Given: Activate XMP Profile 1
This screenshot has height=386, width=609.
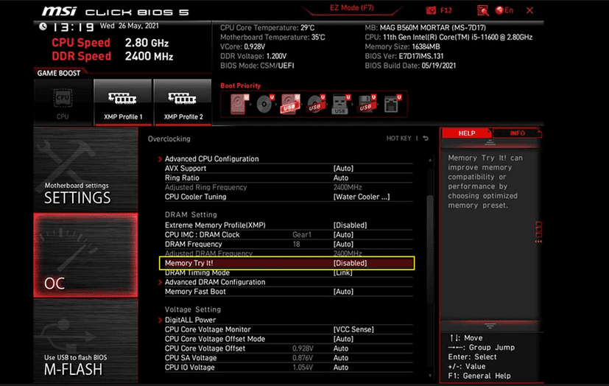Looking at the screenshot, I should coord(123,102).
